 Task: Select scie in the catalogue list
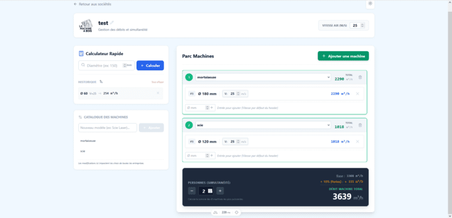[x=83, y=151]
